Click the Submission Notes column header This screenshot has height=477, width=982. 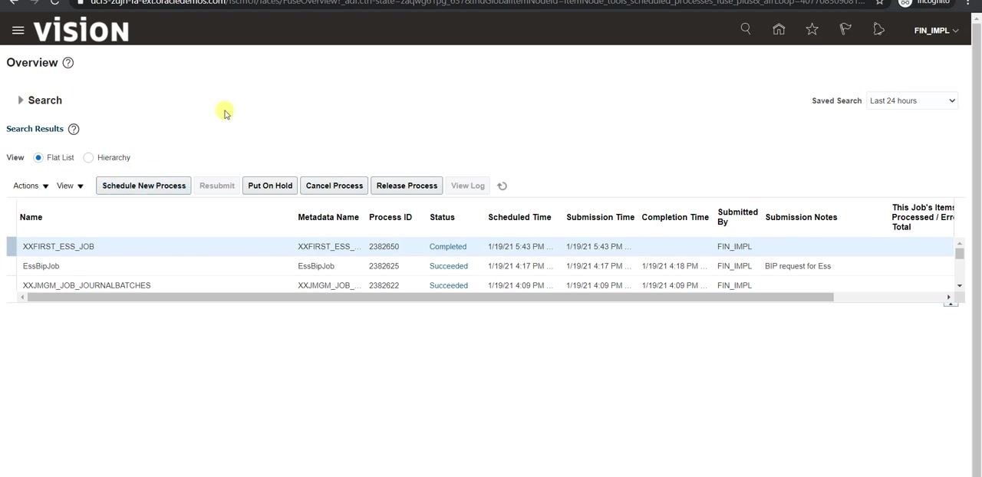(x=801, y=217)
